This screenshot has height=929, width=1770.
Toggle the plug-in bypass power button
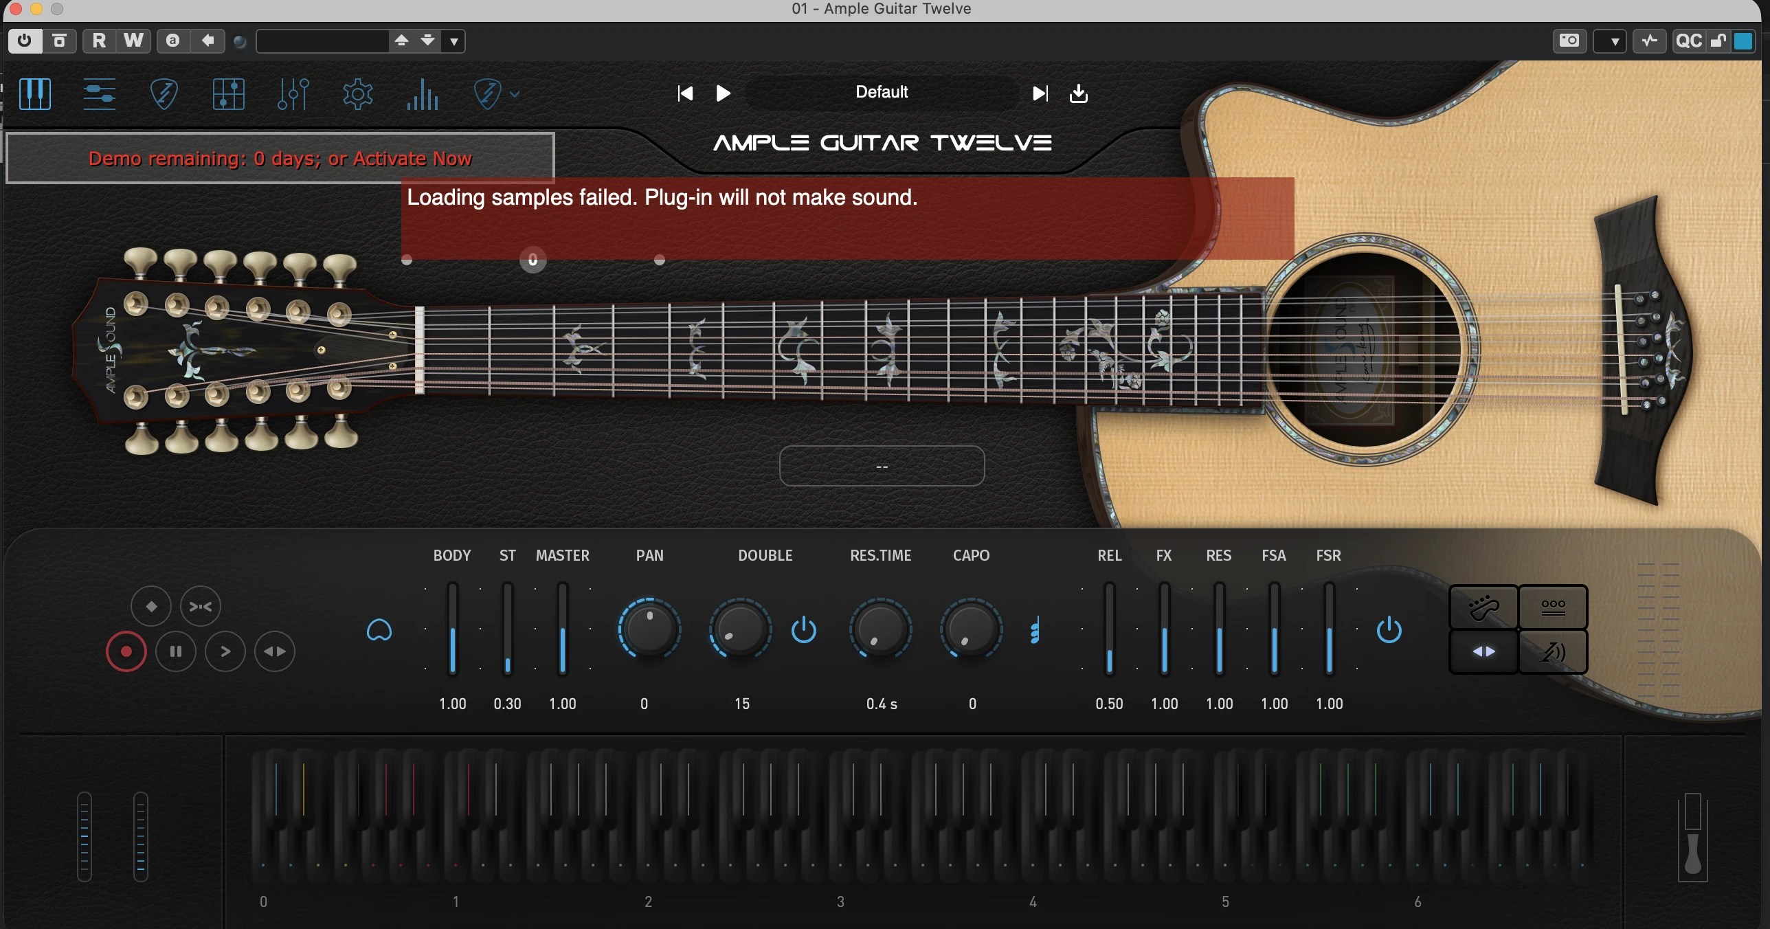point(25,41)
